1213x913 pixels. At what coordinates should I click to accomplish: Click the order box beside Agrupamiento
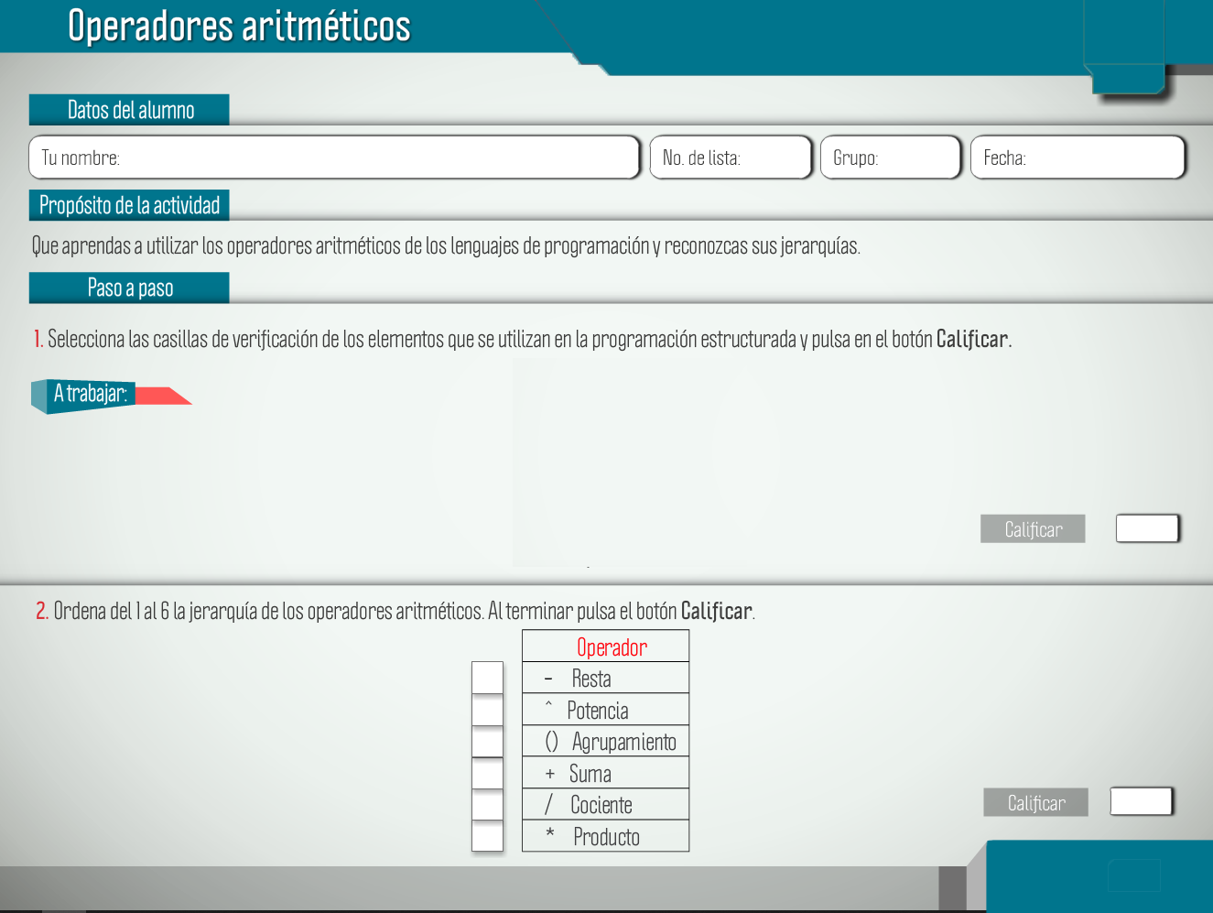coord(487,742)
